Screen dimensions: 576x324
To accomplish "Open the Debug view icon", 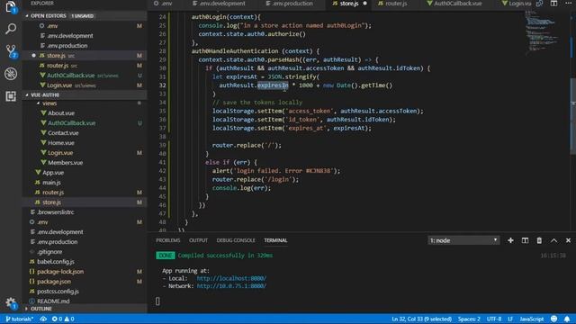I will (11, 74).
